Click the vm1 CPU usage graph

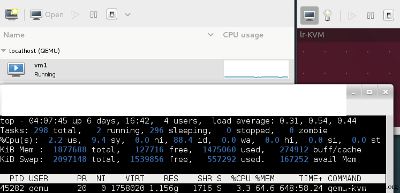pos(256,70)
